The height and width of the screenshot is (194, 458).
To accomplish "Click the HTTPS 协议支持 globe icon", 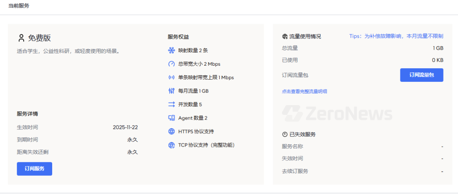I will tap(171, 131).
